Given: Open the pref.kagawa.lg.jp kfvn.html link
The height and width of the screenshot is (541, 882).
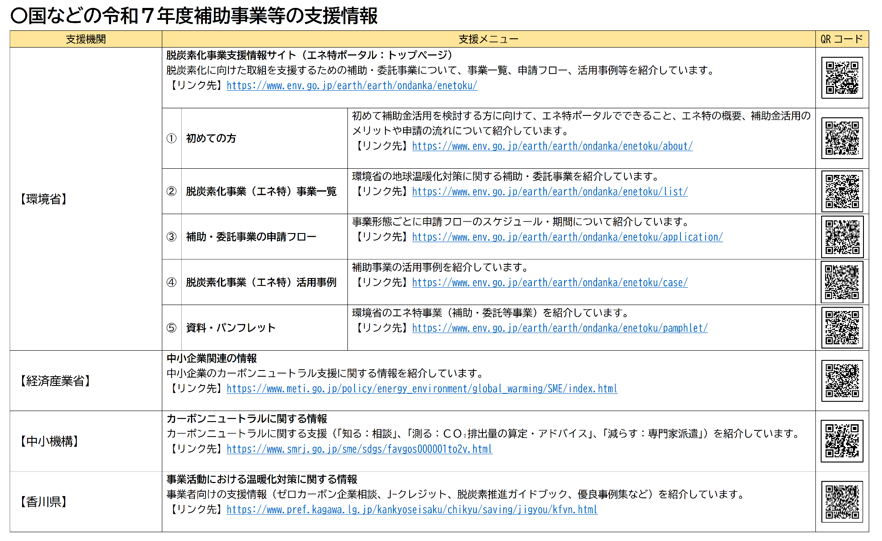Looking at the screenshot, I should [x=412, y=510].
